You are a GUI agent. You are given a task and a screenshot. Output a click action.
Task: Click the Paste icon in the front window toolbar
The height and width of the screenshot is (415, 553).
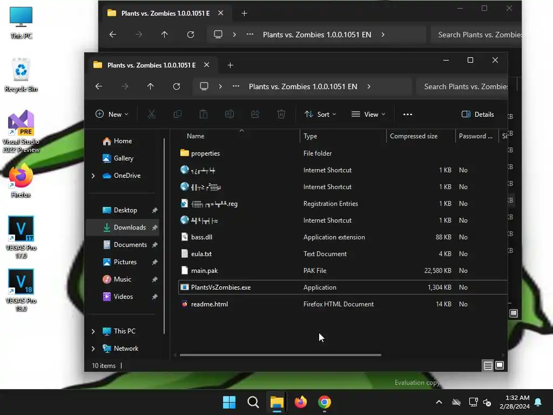click(x=204, y=114)
